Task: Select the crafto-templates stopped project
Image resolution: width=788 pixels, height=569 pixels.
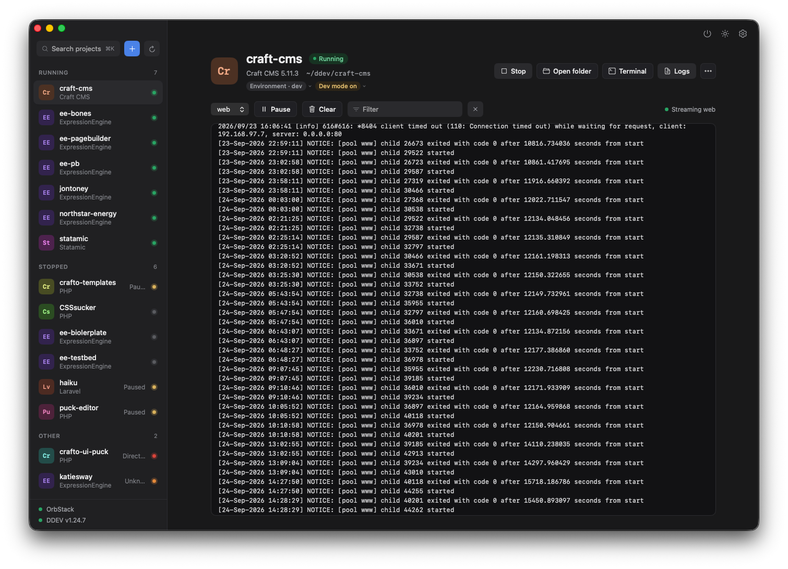Action: click(98, 287)
